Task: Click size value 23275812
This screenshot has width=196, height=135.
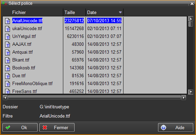Action: coord(74,21)
